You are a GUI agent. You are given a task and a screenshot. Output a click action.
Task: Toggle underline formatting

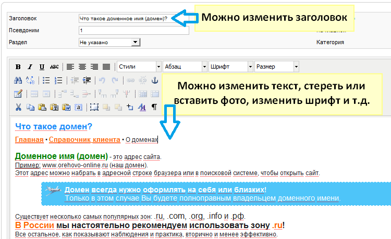point(42,67)
